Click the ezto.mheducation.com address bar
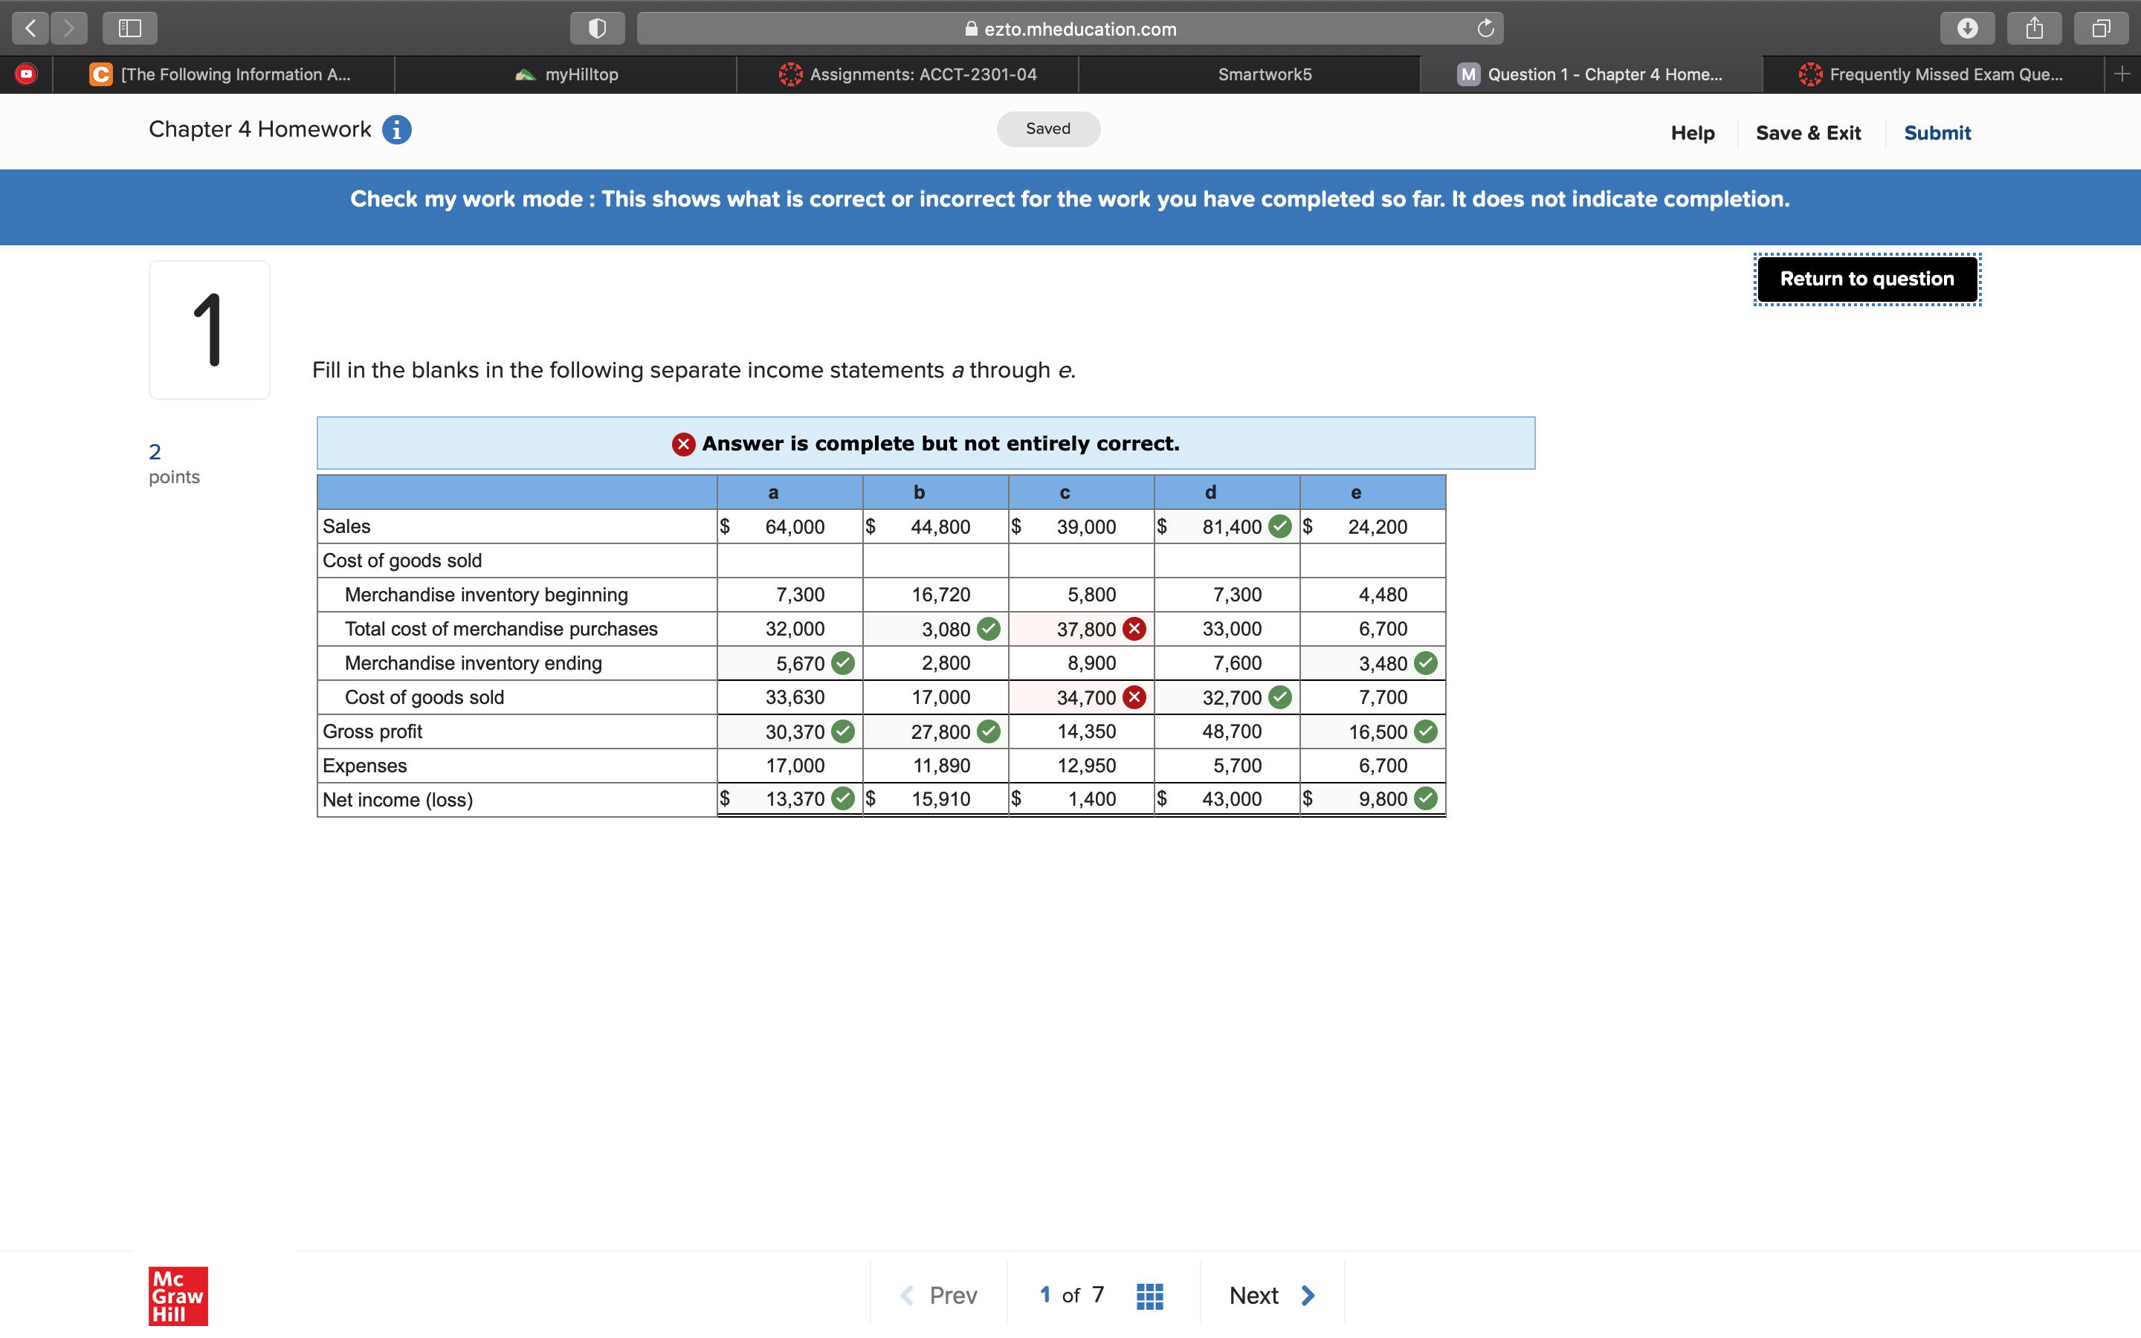 point(1070,28)
